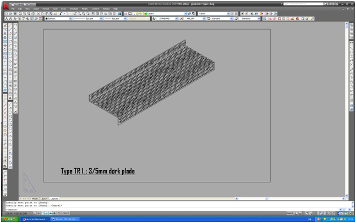Click Dimension Style icon before AM_DIN dropdown
Image resolution: width=356 pixels, height=223 pixels.
[x=182, y=19]
